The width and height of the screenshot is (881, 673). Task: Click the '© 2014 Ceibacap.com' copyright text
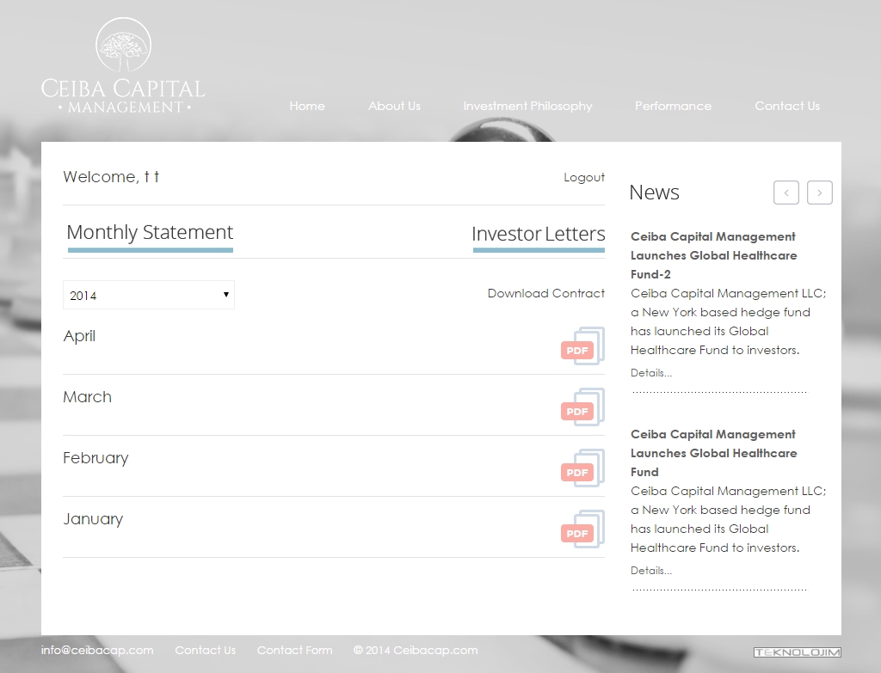(x=416, y=650)
